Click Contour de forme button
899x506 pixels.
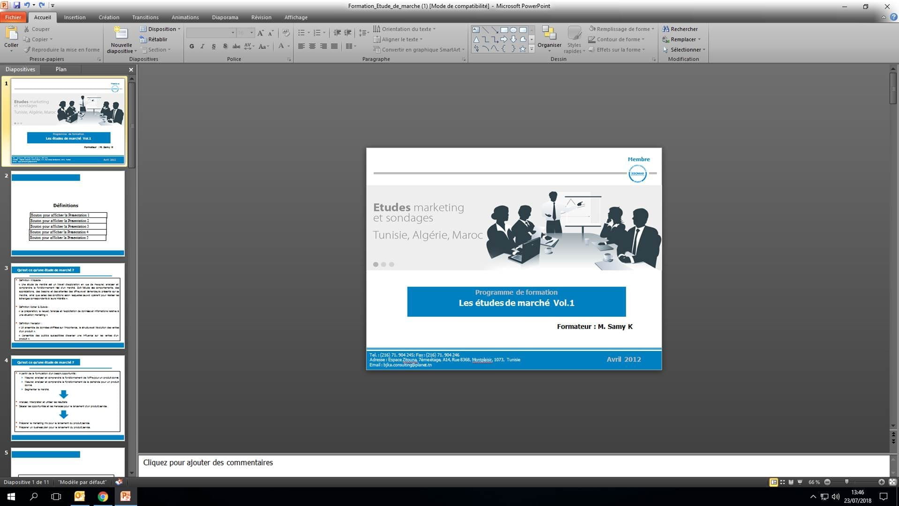point(616,39)
